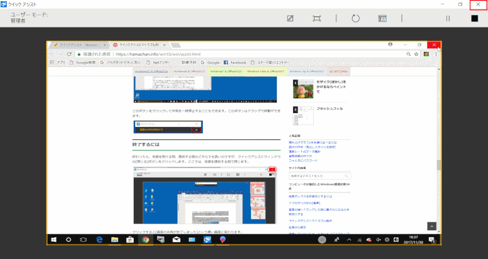Open the ステージ登川エントリー bookmark
Viewport: 488px width, 259px height.
[x=270, y=62]
